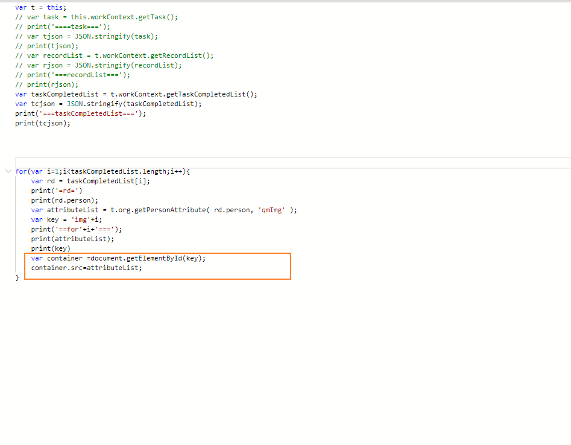Click line 'var container =document.getElementById(key);'

tap(118, 258)
